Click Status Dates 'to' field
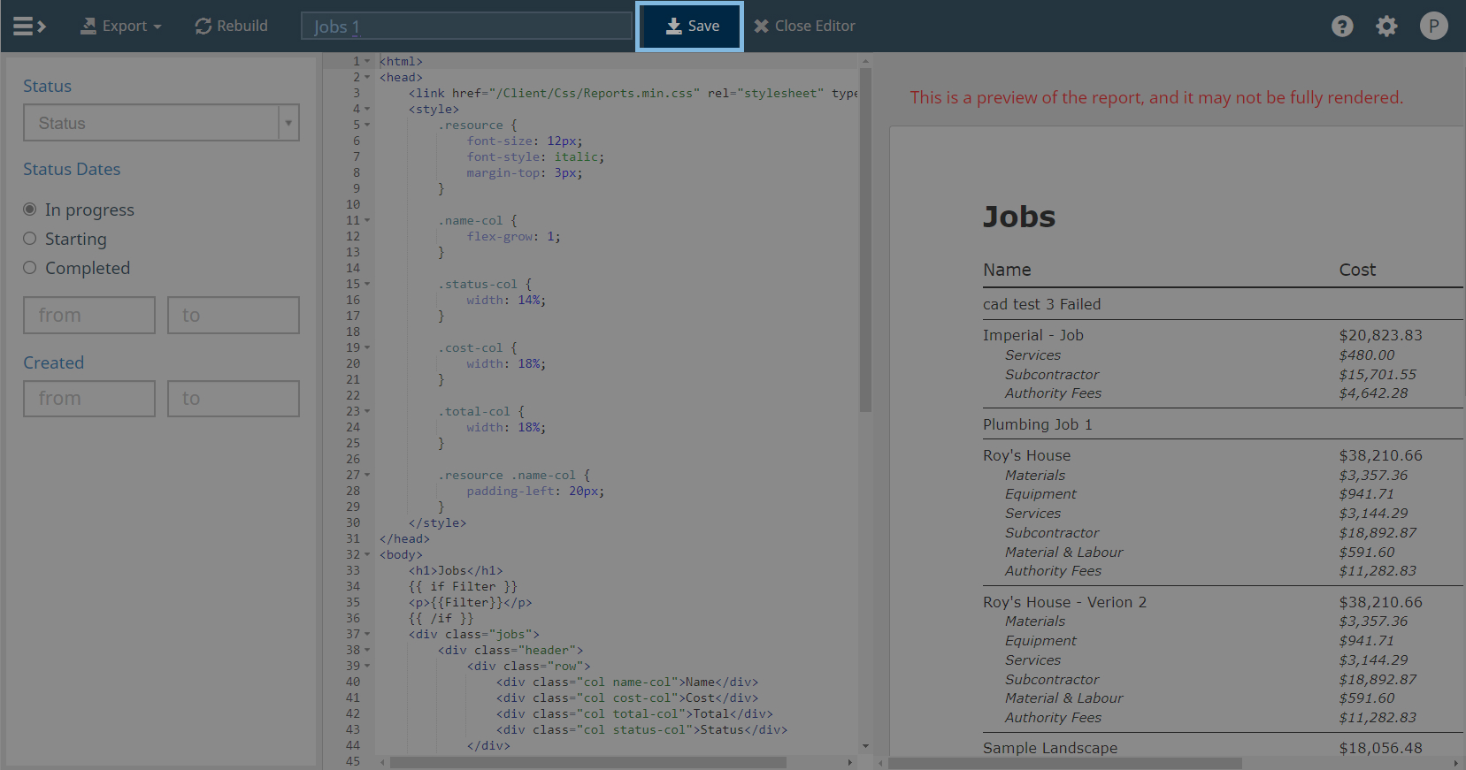 click(234, 315)
